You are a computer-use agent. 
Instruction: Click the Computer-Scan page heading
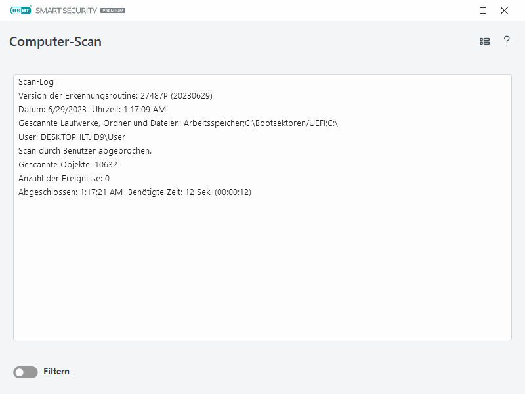55,42
